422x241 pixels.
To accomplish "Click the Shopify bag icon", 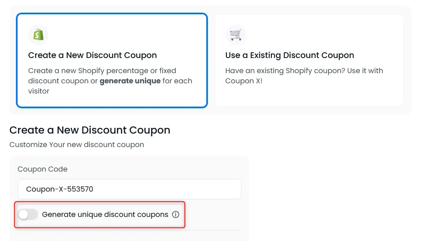I will 38,35.
